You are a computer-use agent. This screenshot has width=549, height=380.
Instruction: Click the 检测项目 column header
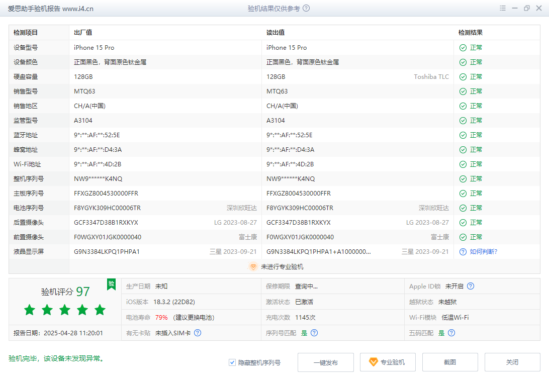click(x=26, y=33)
